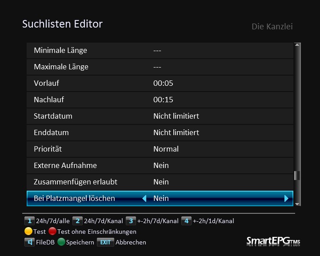Toggle Bei Platzmangel löschen value Nein
This screenshot has width=320, height=256.
click(161, 198)
